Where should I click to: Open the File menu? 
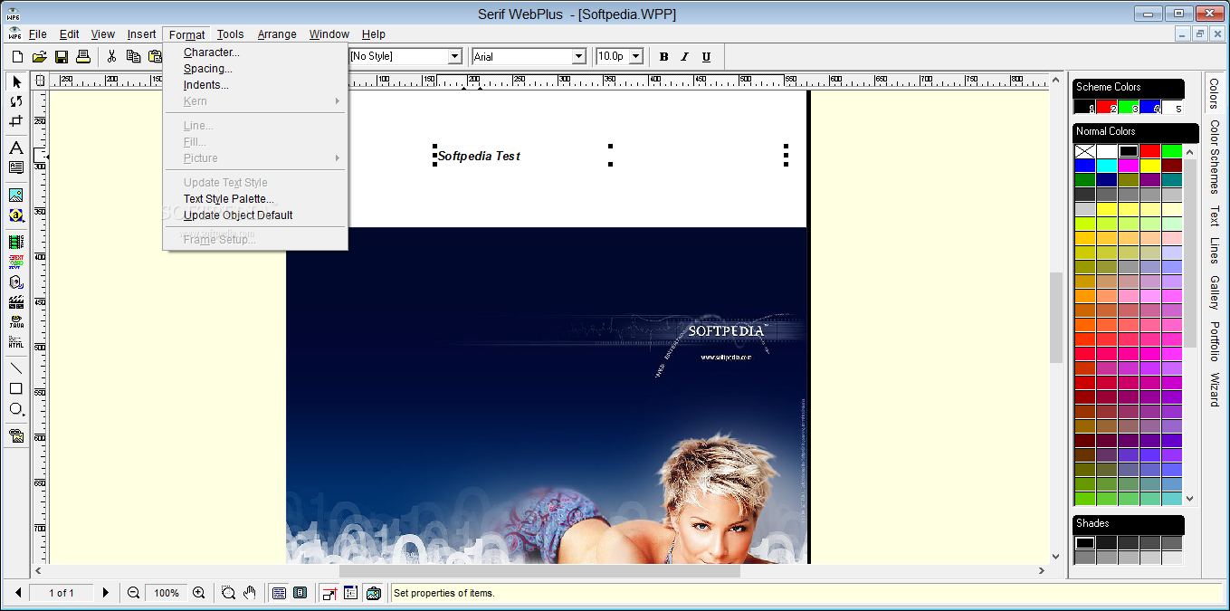(x=38, y=34)
